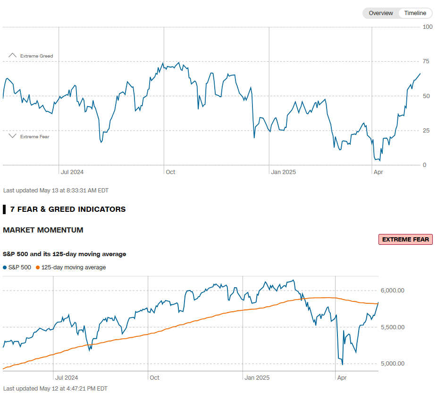This screenshot has width=437, height=400.
Task: Click the May 13 last updated timestamp
Action: point(56,191)
